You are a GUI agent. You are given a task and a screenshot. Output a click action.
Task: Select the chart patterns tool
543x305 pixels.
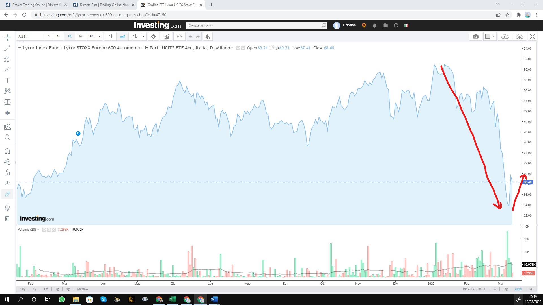(7, 91)
